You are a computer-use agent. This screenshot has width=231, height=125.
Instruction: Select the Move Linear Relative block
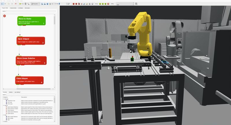31,61
